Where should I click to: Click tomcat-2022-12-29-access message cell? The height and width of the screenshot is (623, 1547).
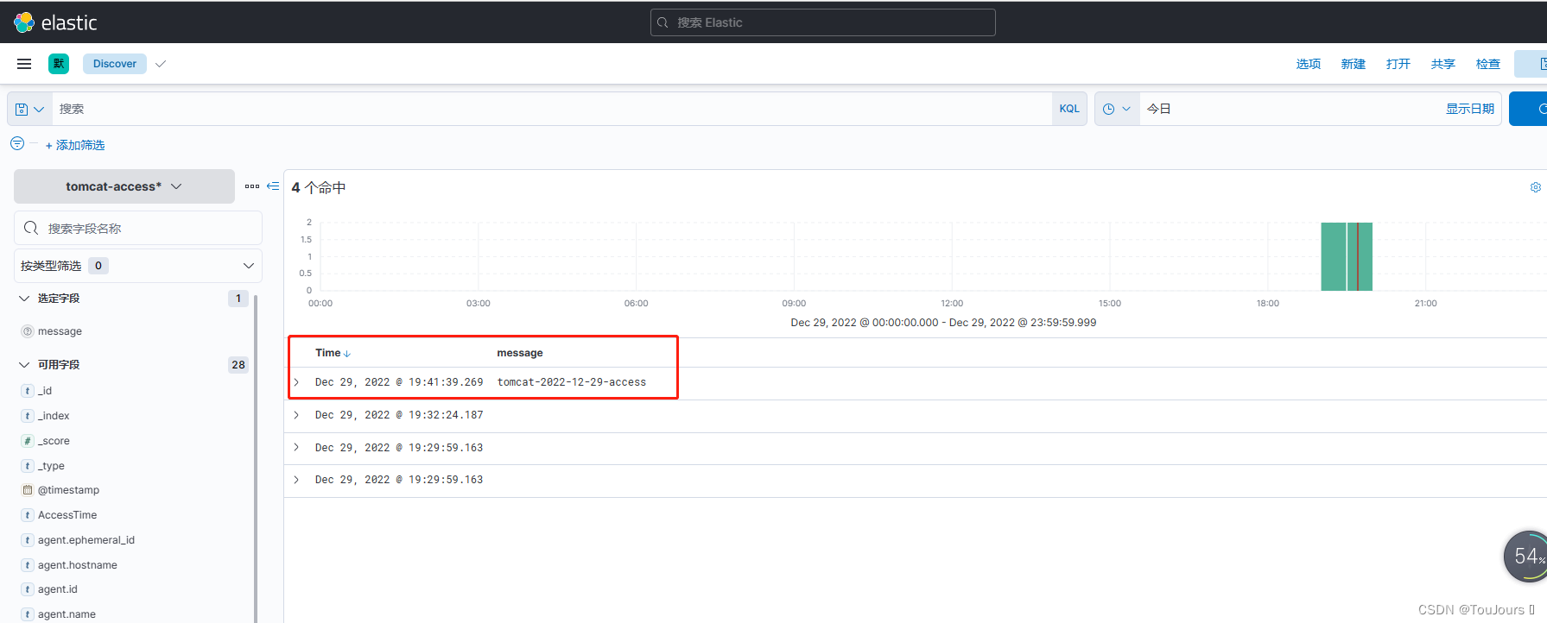(572, 382)
